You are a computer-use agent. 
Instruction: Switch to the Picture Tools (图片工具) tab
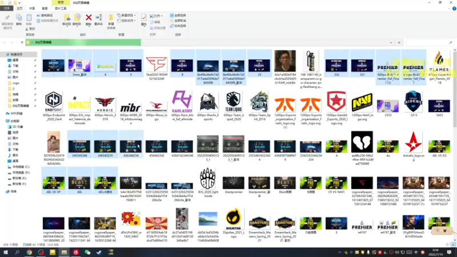(61, 9)
